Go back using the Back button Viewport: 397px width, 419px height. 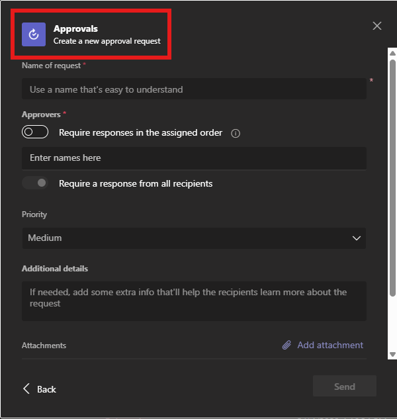coord(40,389)
